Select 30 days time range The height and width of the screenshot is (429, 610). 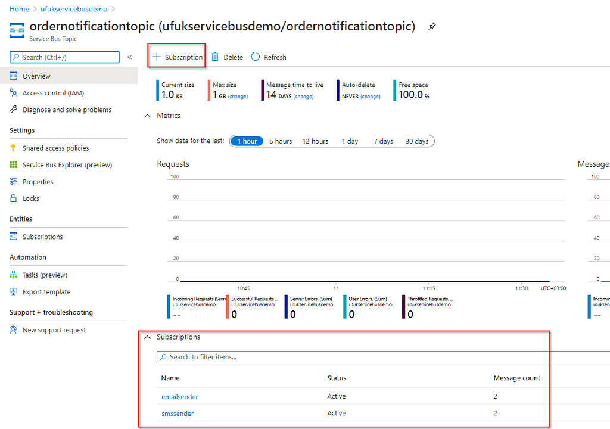417,141
